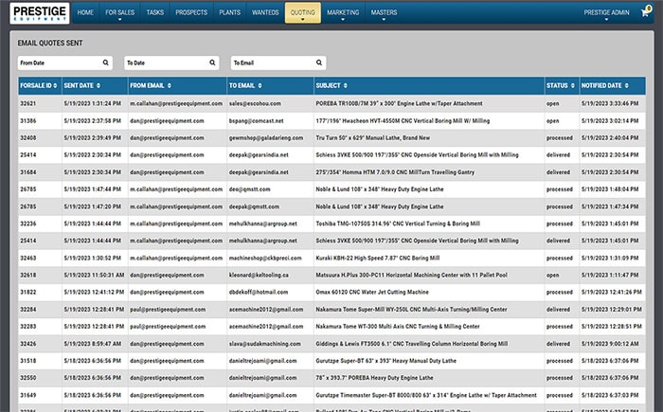Open the Tasks page
Image resolution: width=663 pixels, height=412 pixels.
pos(154,12)
